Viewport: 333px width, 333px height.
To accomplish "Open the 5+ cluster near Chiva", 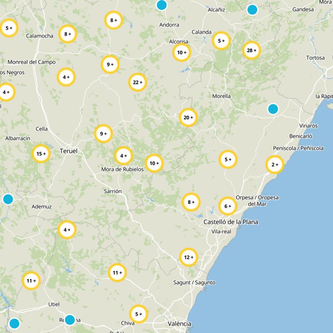I will 139,313.
